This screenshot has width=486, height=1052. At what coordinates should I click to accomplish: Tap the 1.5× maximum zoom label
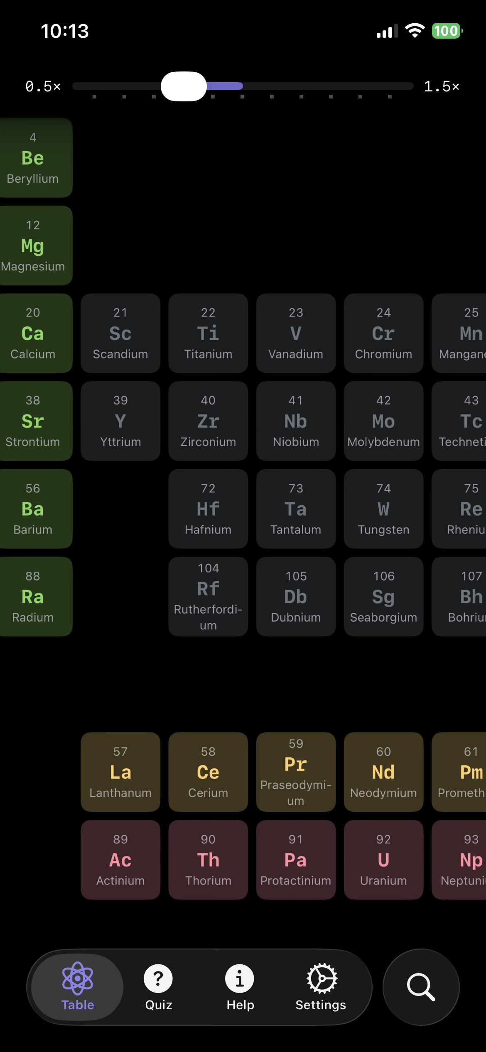tap(442, 86)
